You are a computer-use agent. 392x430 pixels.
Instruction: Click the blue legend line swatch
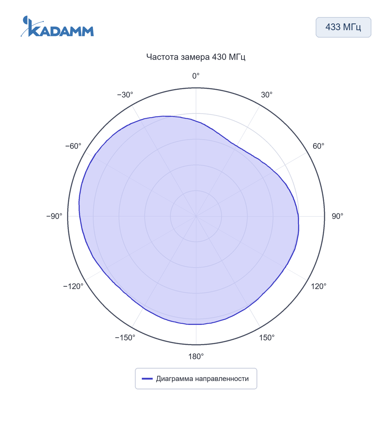[x=147, y=379]
